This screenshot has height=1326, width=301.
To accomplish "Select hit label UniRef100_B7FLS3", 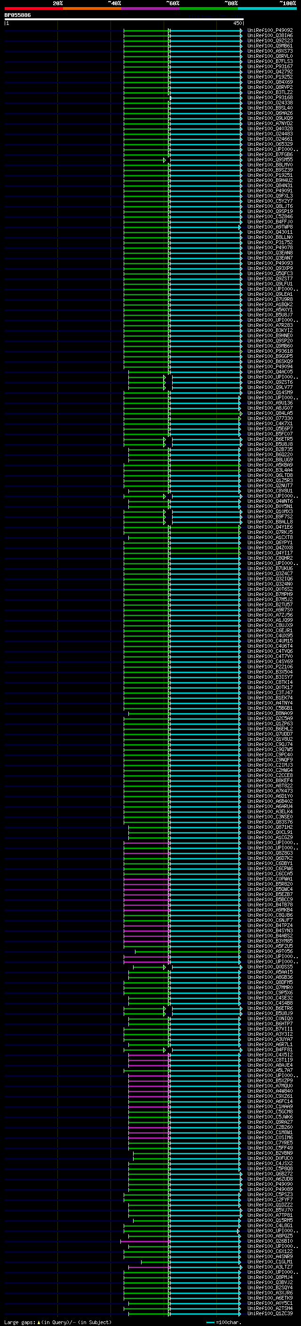I will [270, 61].
